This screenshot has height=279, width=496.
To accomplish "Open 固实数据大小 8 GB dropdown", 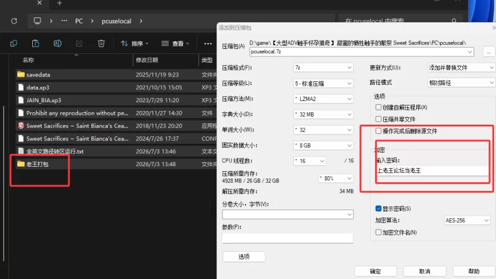I will tap(323, 146).
